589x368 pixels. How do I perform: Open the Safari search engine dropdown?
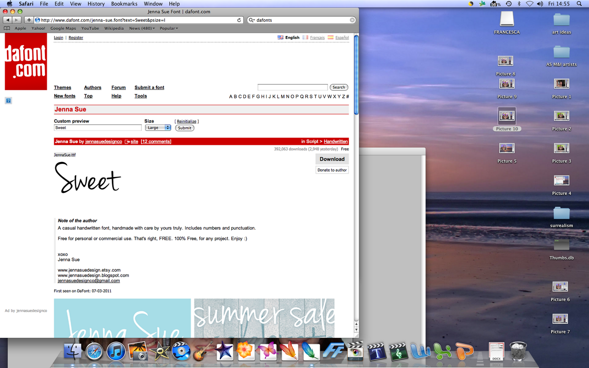[x=252, y=20]
